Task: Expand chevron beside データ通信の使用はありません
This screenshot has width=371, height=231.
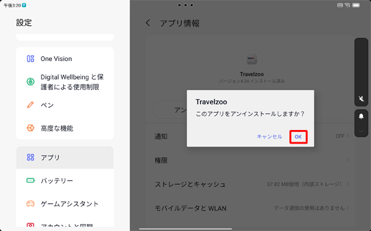Action: (348, 208)
